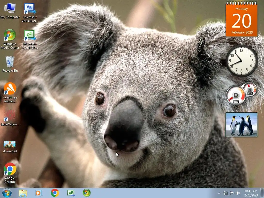Screen dimensions: 264x198
Task: Open the taskbar clock showing 10:41 AM
Action: (x=251, y=193)
